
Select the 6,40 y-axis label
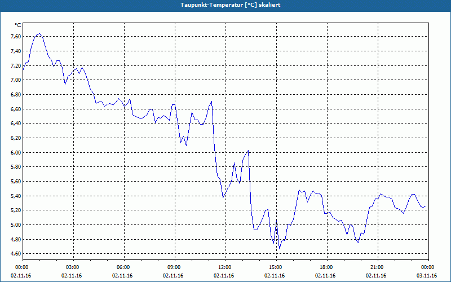16,124
